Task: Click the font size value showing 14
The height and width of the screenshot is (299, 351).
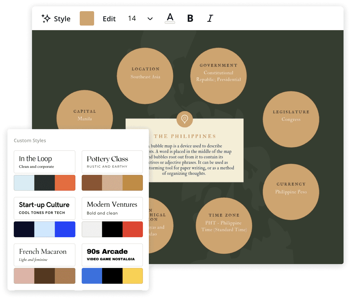Action: click(132, 18)
